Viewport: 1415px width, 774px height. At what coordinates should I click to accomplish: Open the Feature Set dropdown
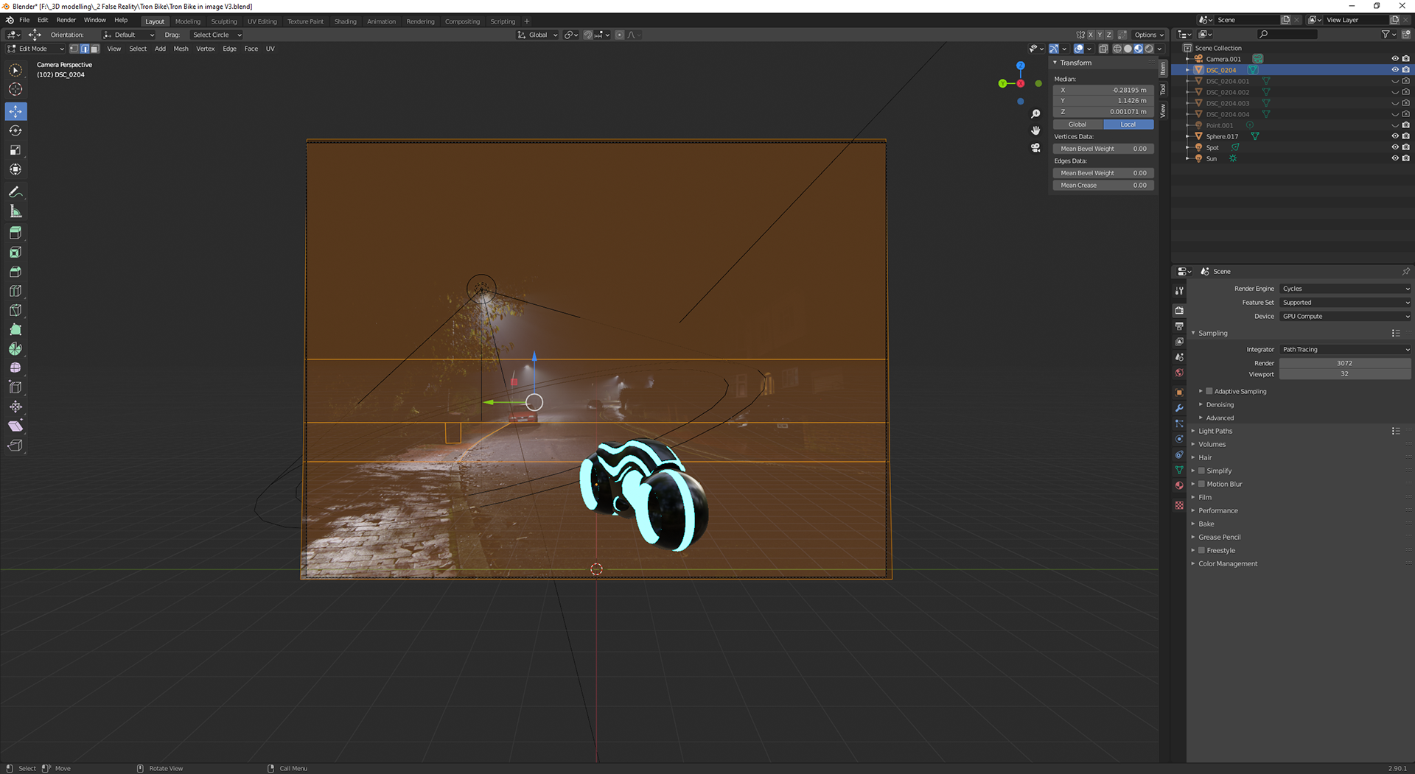click(x=1345, y=303)
